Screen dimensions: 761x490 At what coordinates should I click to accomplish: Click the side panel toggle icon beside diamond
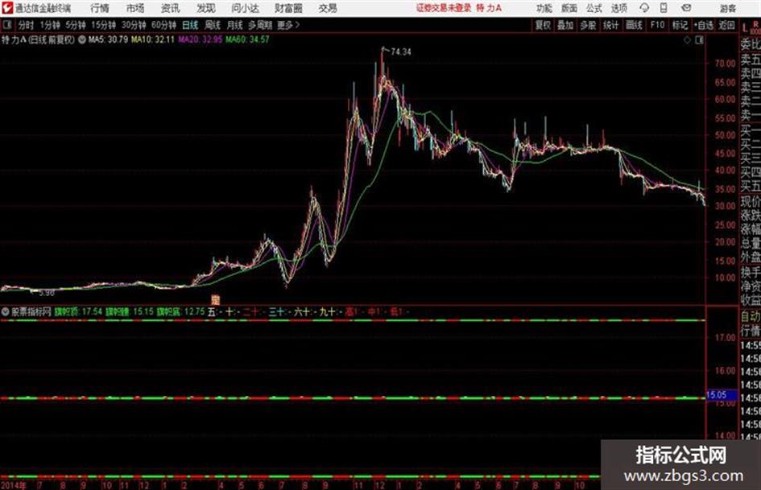[x=699, y=40]
